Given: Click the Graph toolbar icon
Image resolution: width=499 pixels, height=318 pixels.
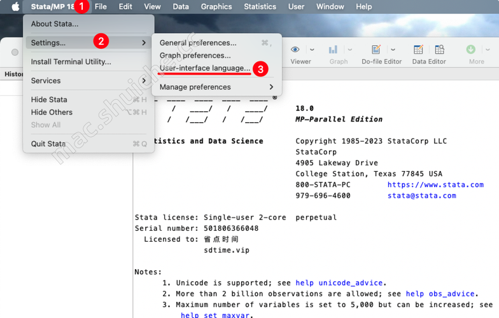Looking at the screenshot, I should (x=333, y=50).
